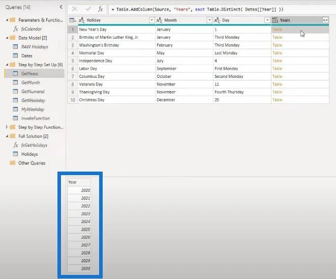Select the Dates query
This screenshot has width=336, height=279.
tap(27, 56)
